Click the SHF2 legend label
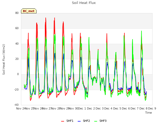The width and height of the screenshot is (168, 126). coord(86,121)
